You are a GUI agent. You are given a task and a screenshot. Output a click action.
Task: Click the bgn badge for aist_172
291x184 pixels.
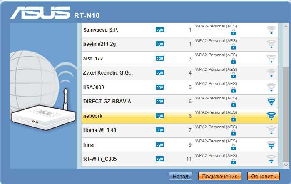click(x=159, y=58)
